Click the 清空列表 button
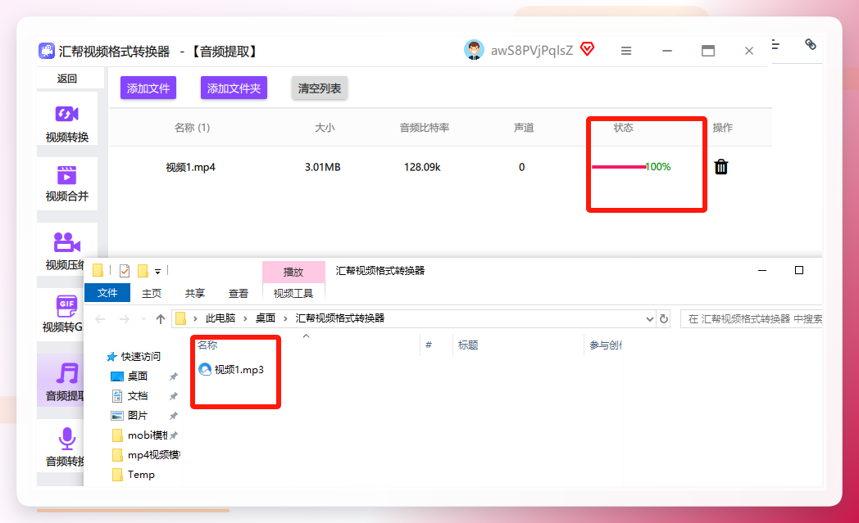Viewport: 859px width, 523px height. point(320,88)
